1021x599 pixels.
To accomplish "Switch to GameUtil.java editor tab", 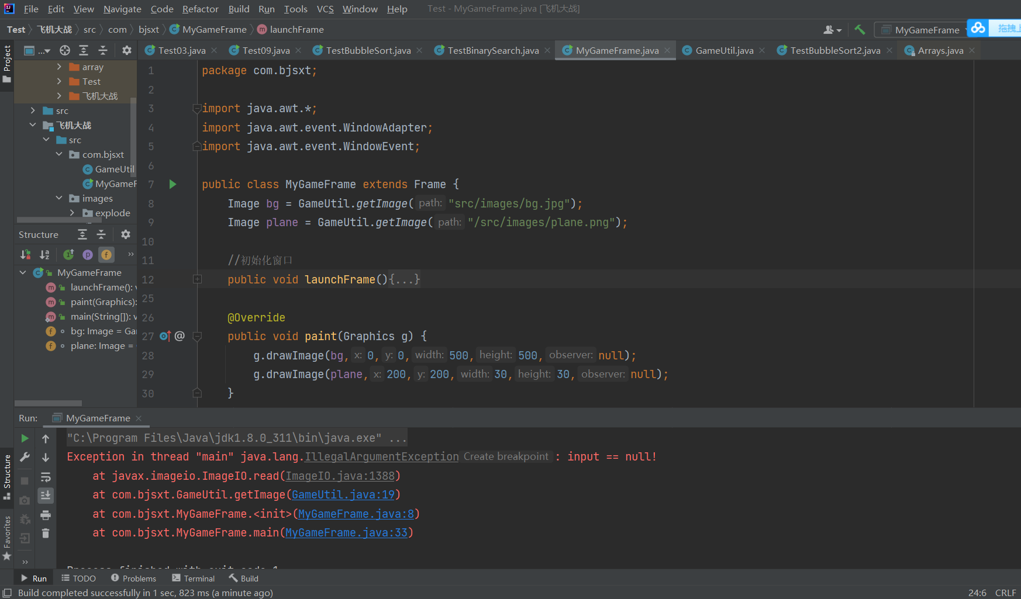I will (x=724, y=50).
